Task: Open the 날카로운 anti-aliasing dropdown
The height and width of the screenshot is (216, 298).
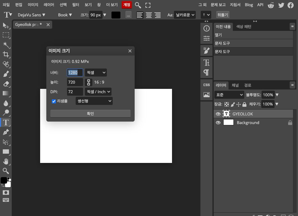Action: tap(185, 15)
